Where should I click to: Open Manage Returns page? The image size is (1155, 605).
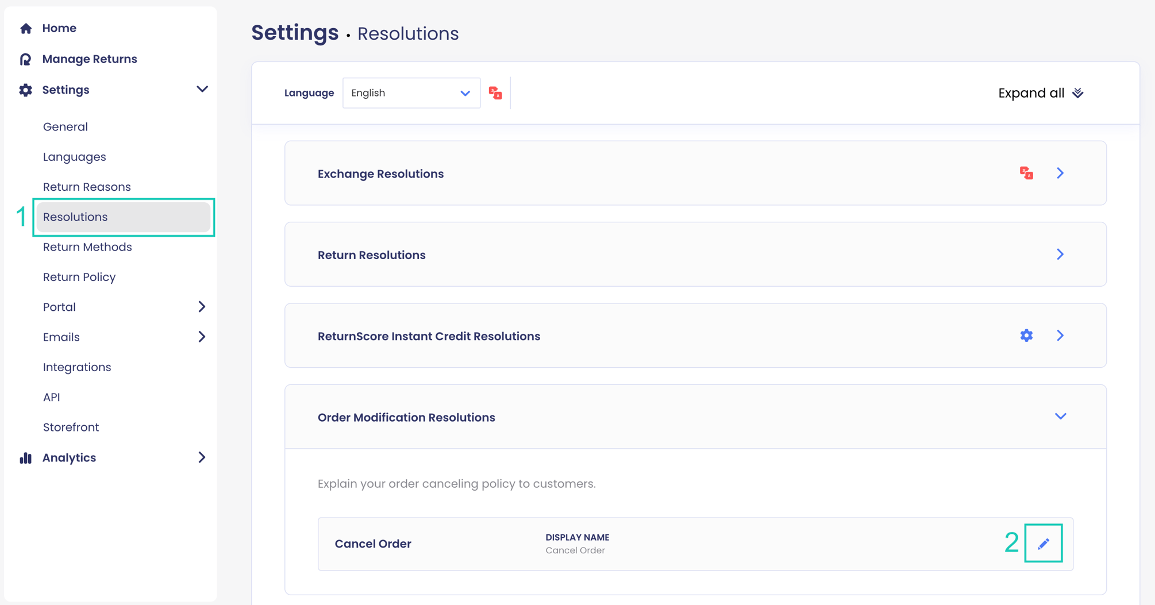tap(90, 59)
